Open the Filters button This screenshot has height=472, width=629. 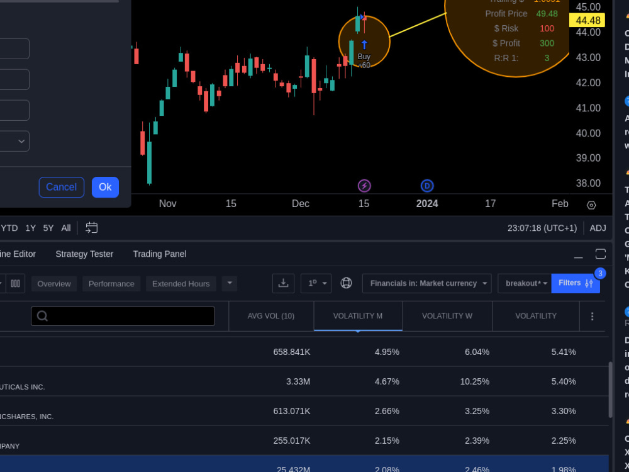point(576,283)
